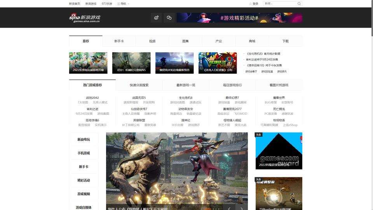The height and width of the screenshot is (210, 373).
Task: Open the Weibo icon in the header
Action: point(156,17)
